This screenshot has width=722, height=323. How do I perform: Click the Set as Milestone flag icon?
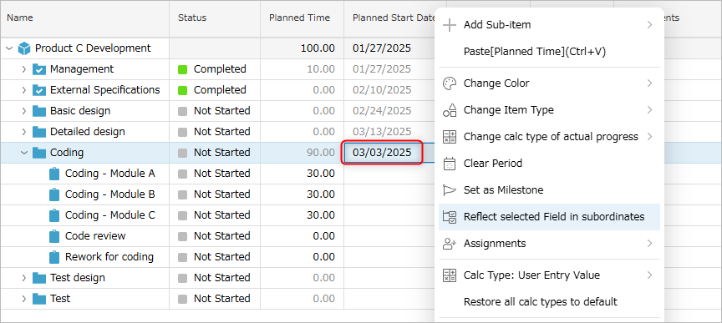[x=449, y=190]
